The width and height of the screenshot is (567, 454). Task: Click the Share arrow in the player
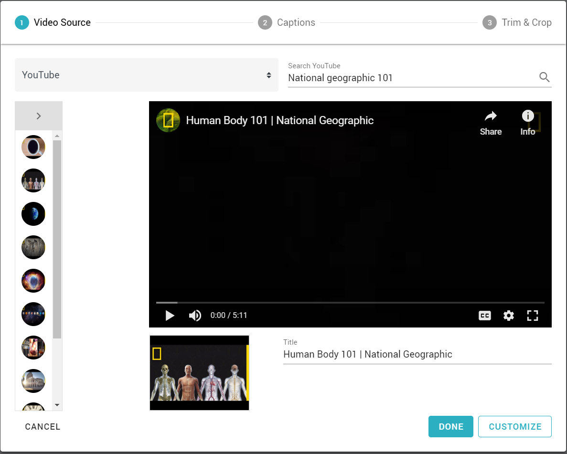(491, 123)
